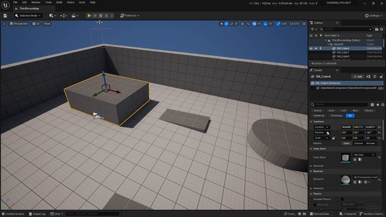Open the Build menu
The height and width of the screenshot is (217, 386).
pyautogui.click(x=59, y=2)
